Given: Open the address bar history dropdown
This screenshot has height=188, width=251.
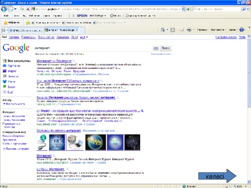Looking at the screenshot, I should [183, 9].
